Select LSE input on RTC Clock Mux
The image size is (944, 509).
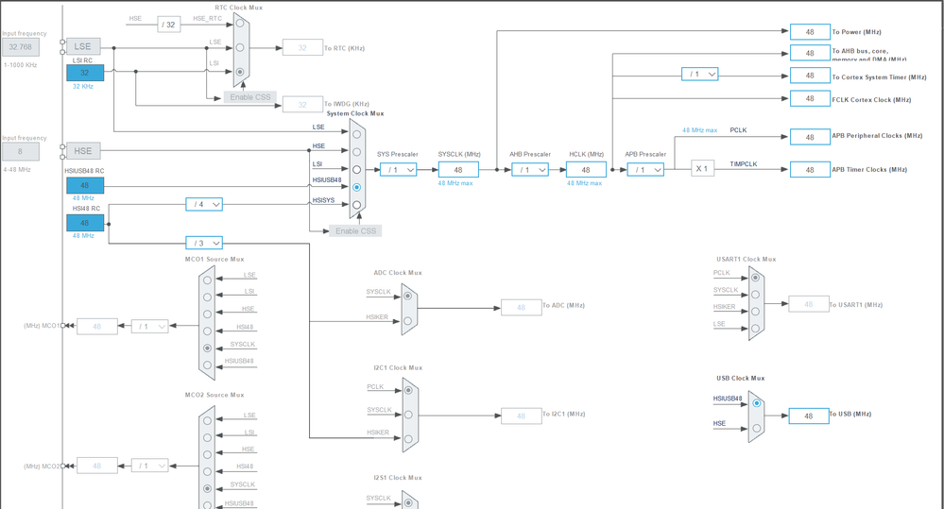(240, 47)
